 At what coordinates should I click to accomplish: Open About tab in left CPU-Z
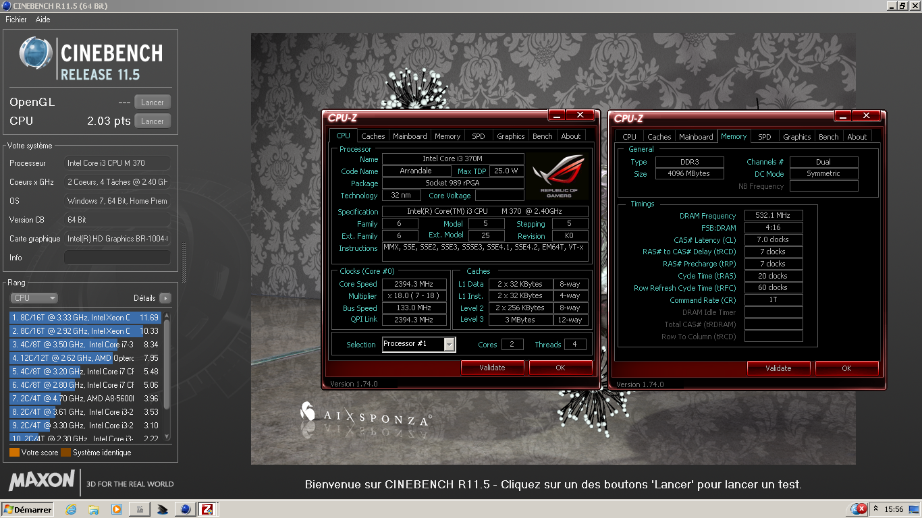coord(571,136)
